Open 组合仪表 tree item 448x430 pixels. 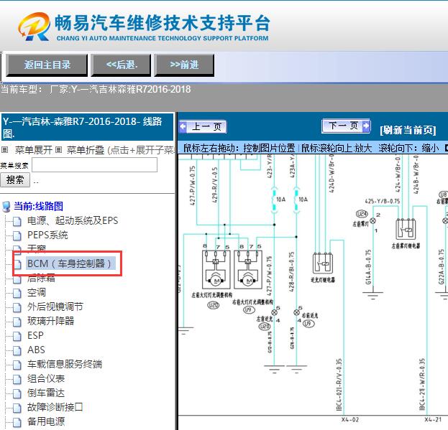(x=46, y=379)
